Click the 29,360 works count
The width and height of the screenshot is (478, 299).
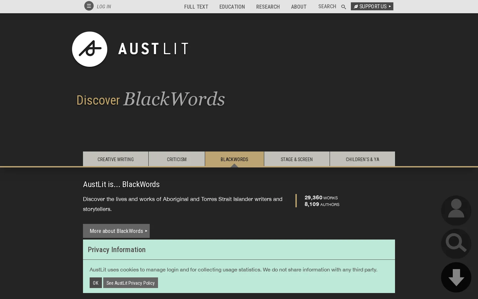point(321,198)
